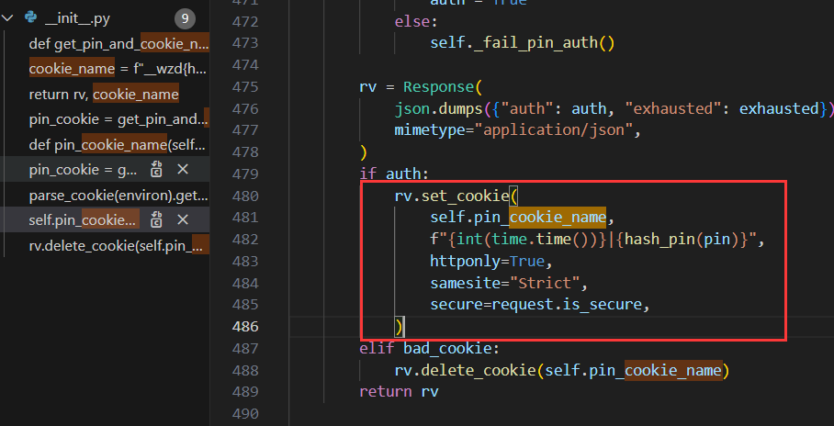
Task: Go to 'pin_cookie = get_pin_and...' result
Action: [118, 119]
